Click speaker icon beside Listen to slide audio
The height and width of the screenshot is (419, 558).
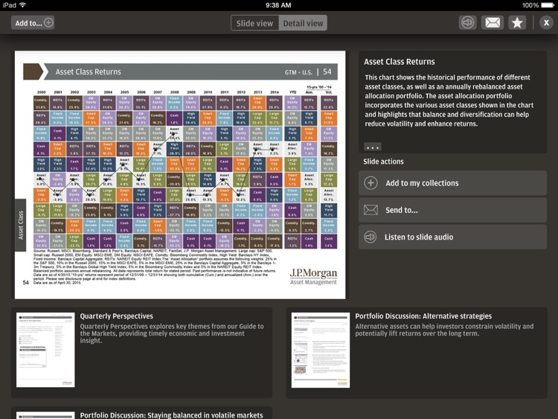[x=371, y=237]
